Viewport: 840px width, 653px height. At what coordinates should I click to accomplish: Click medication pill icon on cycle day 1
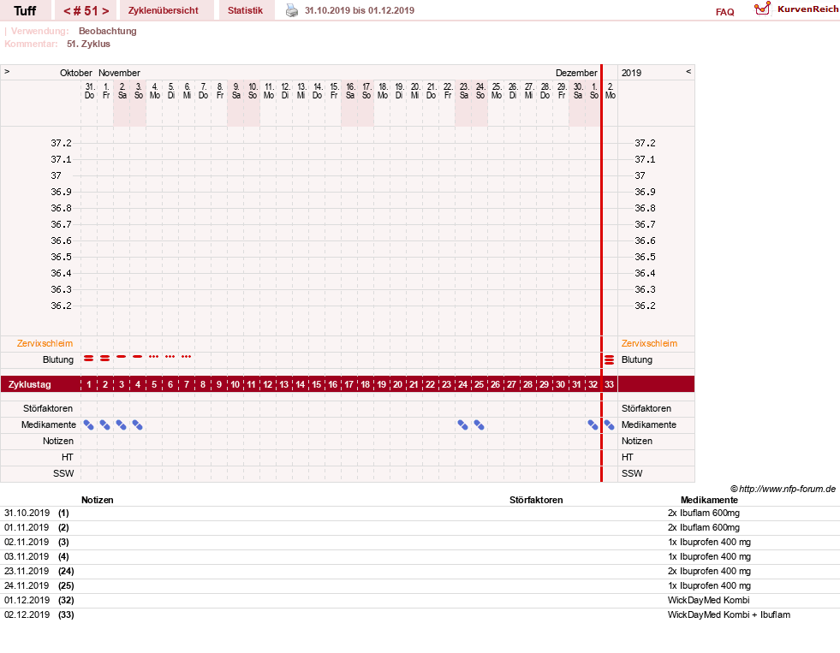[x=89, y=425]
